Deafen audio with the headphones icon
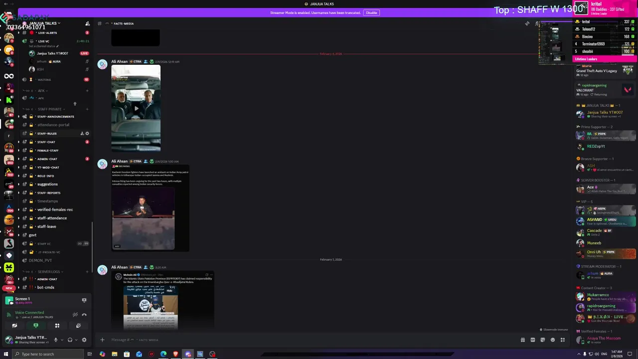 70,340
